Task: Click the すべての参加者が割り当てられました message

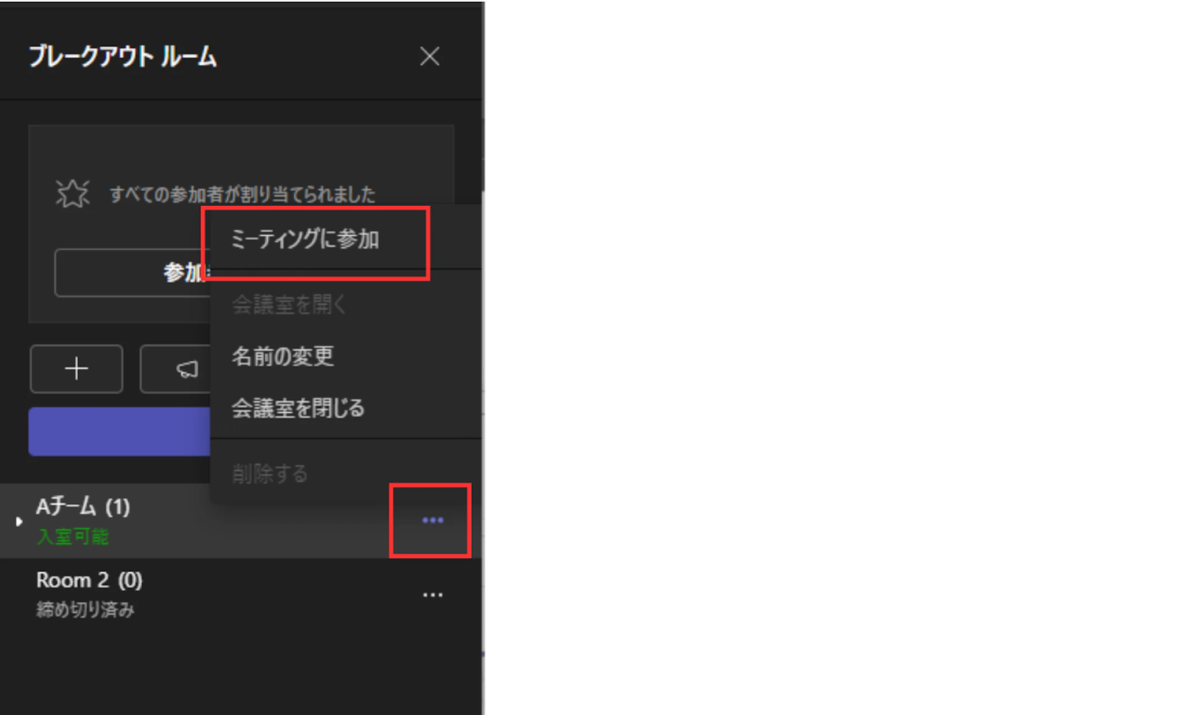Action: [243, 194]
